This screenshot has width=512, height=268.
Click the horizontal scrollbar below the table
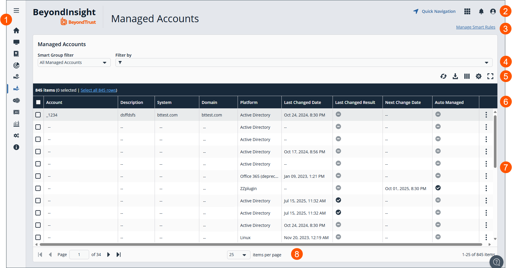[x=261, y=244]
